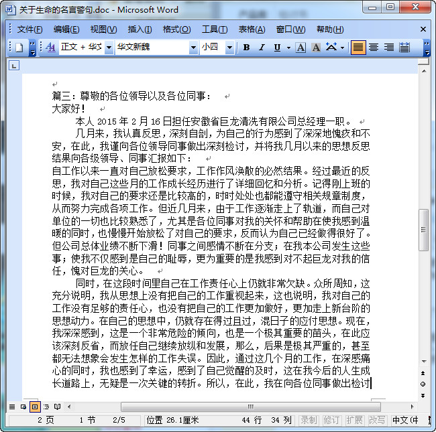Toggle 扩展 selection mode in status bar
Image resolution: width=436 pixels, height=432 pixels.
pos(354,420)
